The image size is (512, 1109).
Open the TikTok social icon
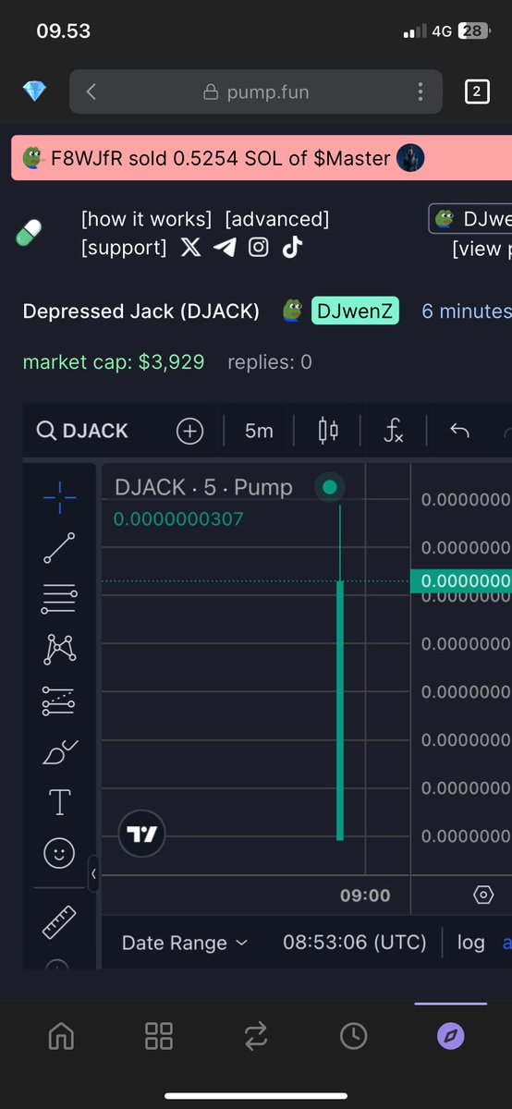pyautogui.click(x=292, y=247)
